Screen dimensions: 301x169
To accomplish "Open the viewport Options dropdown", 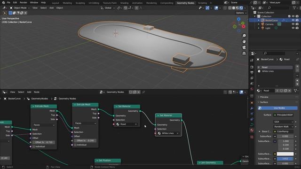I will pos(241,13).
